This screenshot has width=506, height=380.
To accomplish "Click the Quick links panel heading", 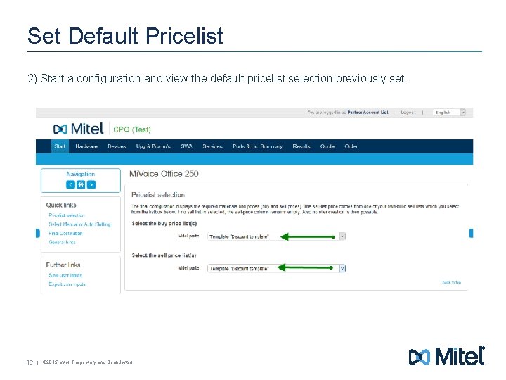I will point(61,205).
